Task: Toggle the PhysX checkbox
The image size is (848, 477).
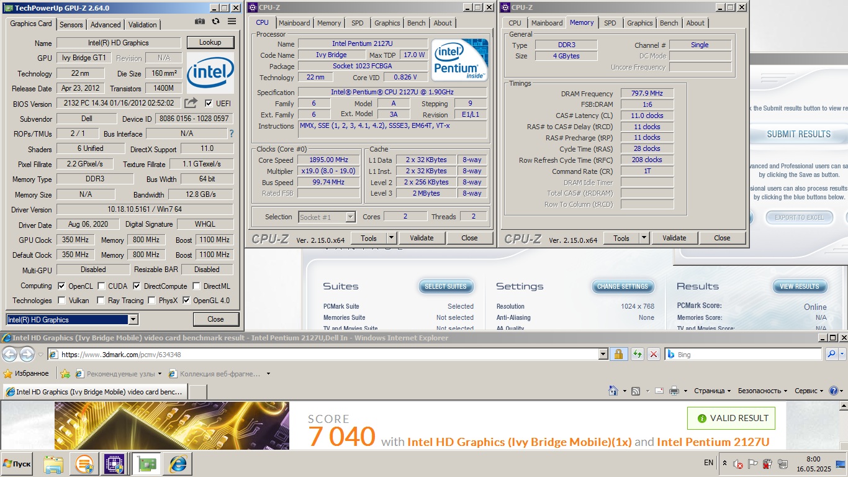Action: 151,301
